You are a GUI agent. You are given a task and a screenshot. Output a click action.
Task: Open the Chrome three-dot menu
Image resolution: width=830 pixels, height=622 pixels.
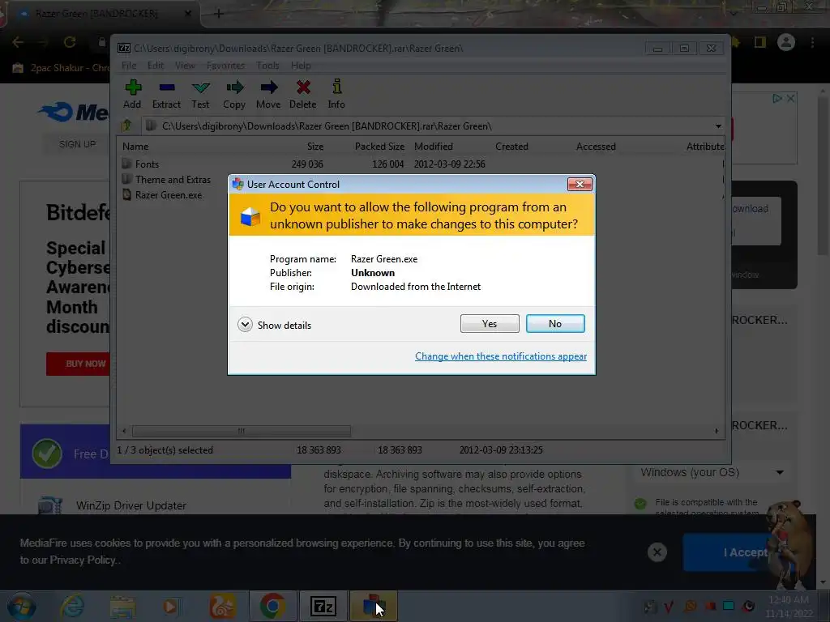point(812,42)
